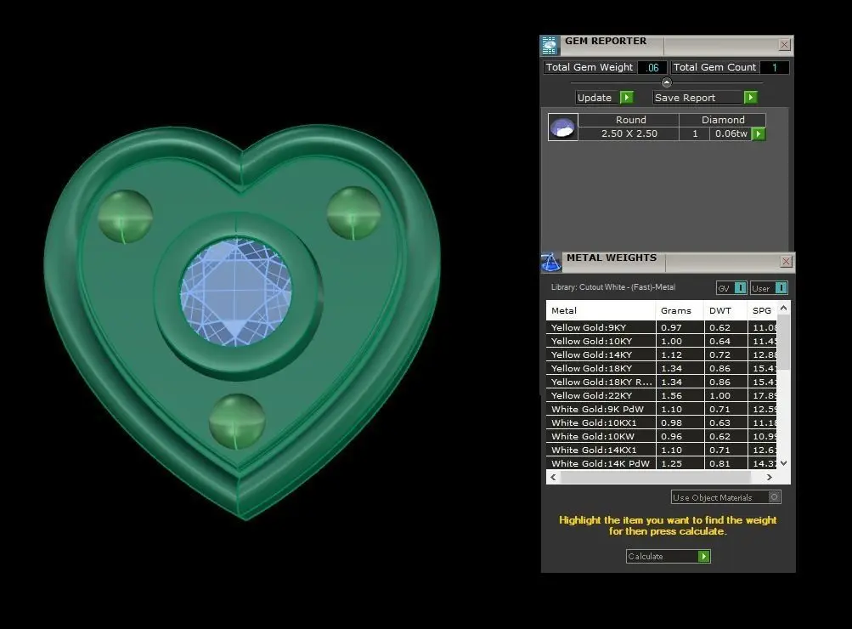The image size is (852, 629).
Task: Click the green arrow next to 0.06tw
Action: click(x=759, y=133)
